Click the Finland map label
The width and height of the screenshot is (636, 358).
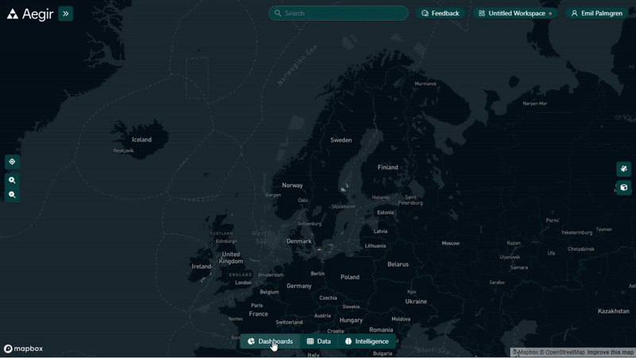point(388,167)
